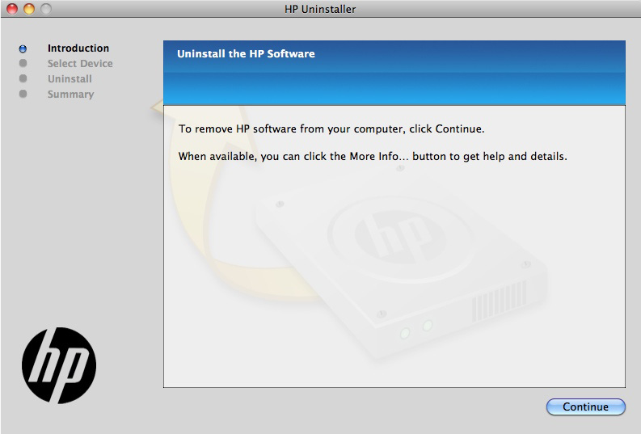Click the Uninstall step in the sidebar
The height and width of the screenshot is (434, 641).
tap(70, 79)
